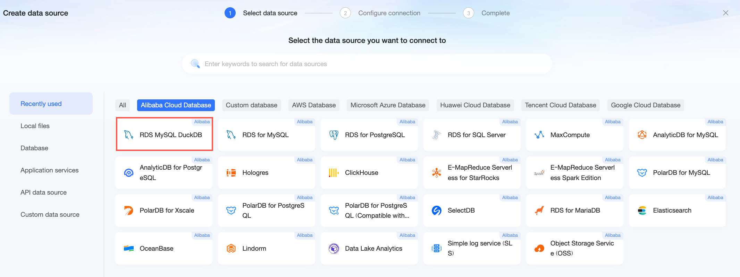The image size is (740, 277).
Task: Choose the RDS MySQL DuckDB label
Action: pyautogui.click(x=171, y=135)
